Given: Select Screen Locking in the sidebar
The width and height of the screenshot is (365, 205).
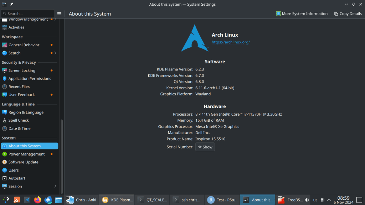Looking at the screenshot, I should coord(22,70).
